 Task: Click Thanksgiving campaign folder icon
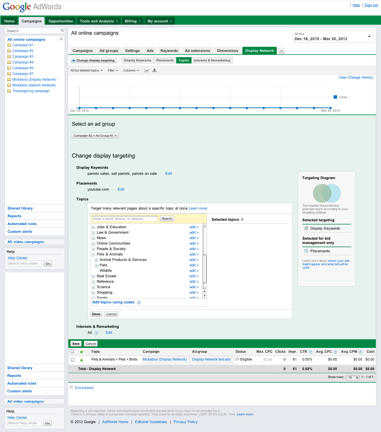tap(9, 91)
